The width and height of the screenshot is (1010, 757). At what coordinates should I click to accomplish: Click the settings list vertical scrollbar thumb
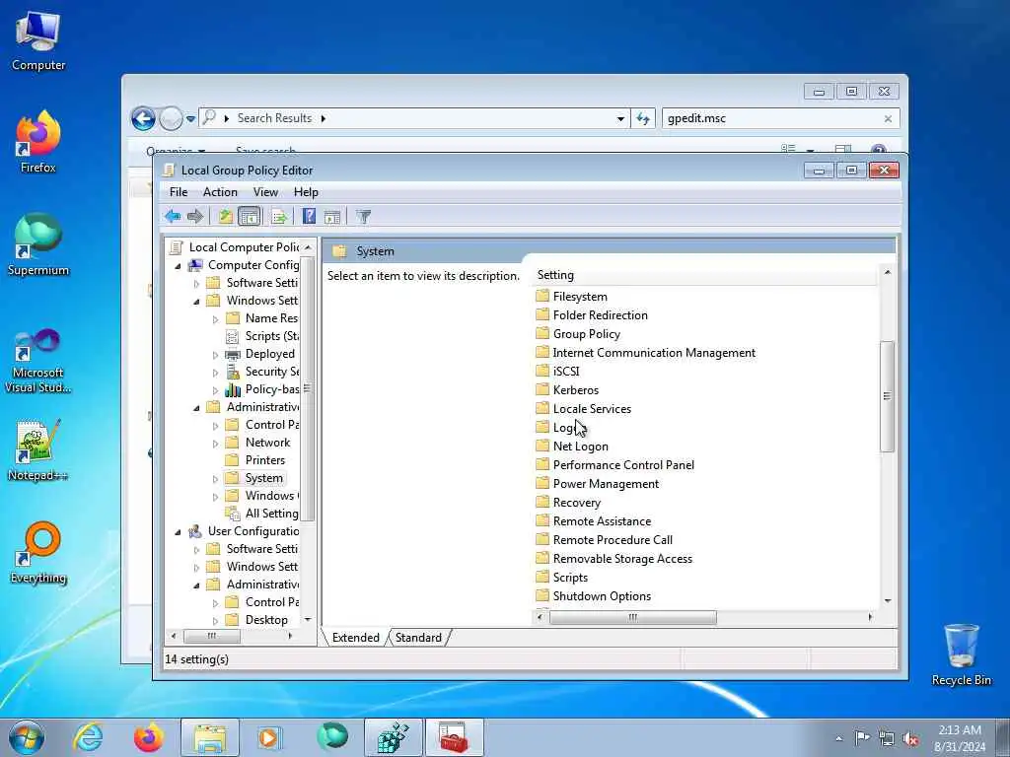click(x=887, y=396)
